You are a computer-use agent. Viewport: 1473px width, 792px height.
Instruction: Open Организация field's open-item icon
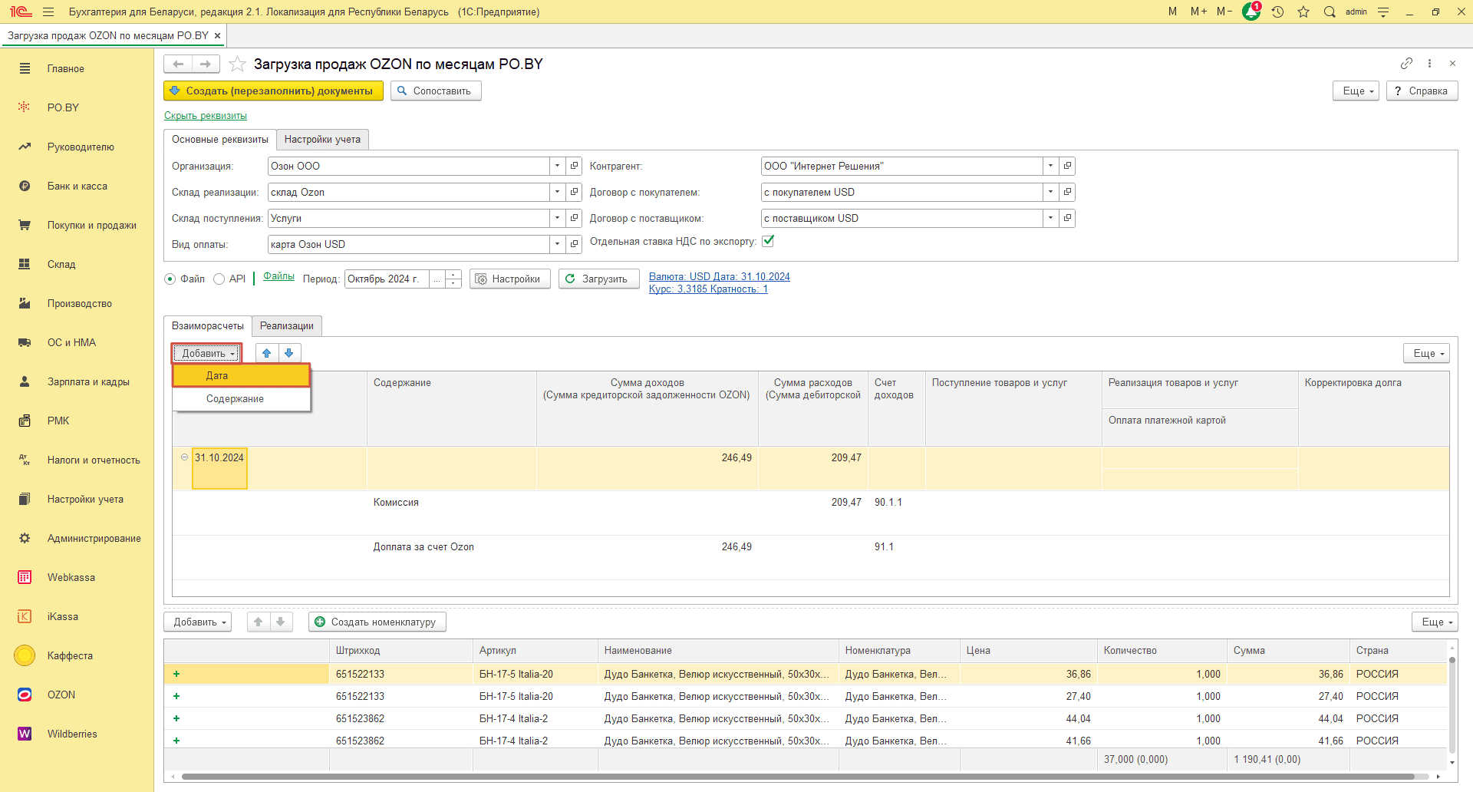click(574, 166)
